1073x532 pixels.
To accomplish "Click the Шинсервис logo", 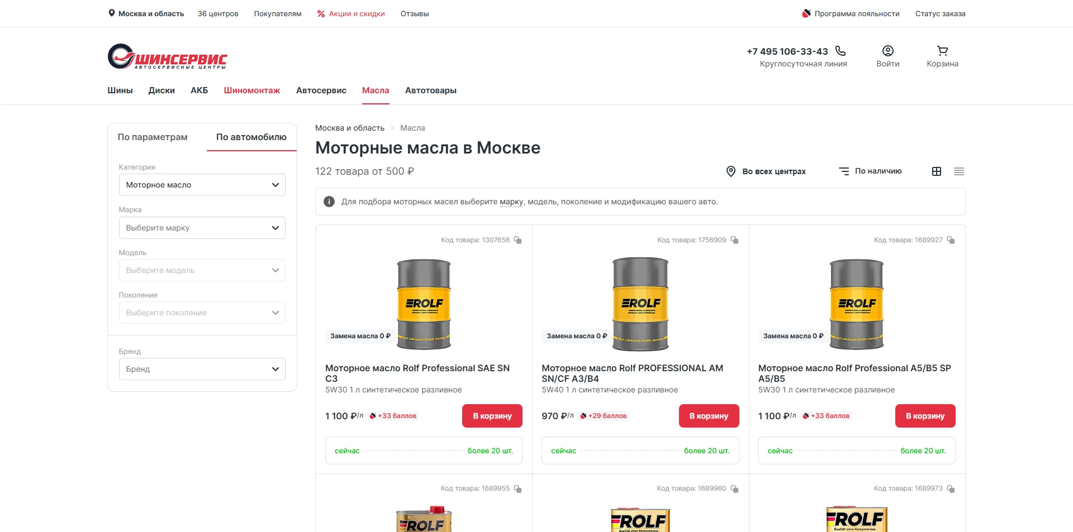I will pyautogui.click(x=167, y=56).
